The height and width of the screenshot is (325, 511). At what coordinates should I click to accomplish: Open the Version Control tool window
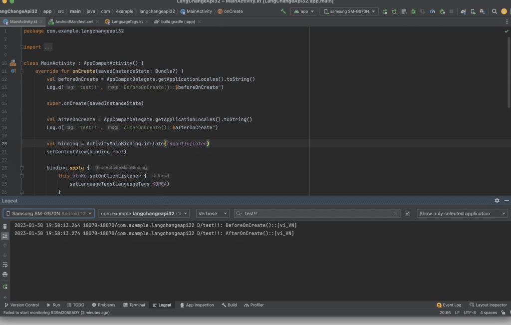[x=21, y=305]
